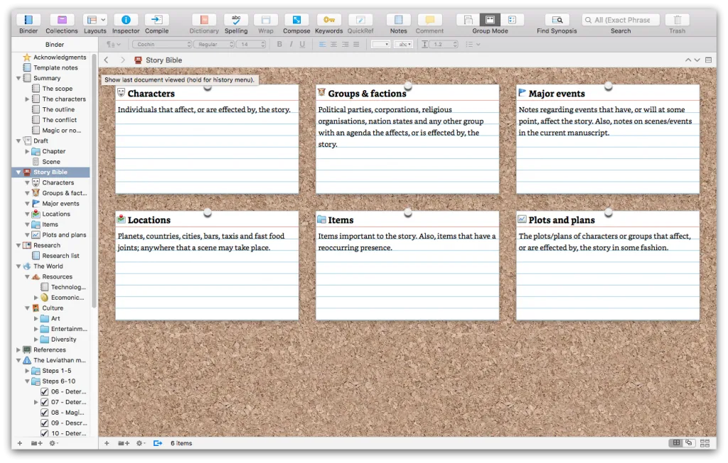Toggle checkbox for 06 - Deter... item
The image size is (728, 463).
point(45,391)
